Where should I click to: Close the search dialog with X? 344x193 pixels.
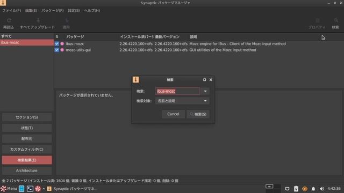[211, 80]
